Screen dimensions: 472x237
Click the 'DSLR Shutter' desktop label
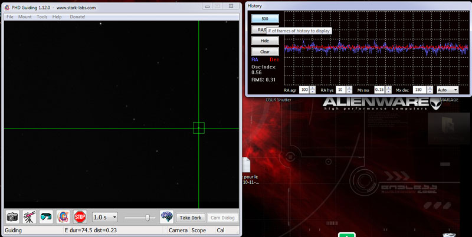click(x=278, y=100)
